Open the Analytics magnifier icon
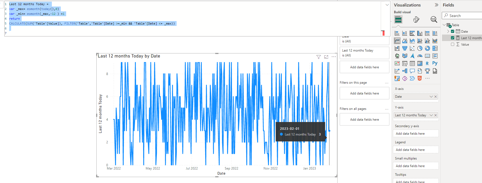482x183 pixels. point(434,19)
